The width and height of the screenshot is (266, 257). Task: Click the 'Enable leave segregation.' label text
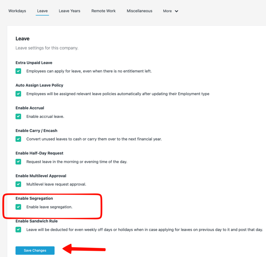pos(49,207)
